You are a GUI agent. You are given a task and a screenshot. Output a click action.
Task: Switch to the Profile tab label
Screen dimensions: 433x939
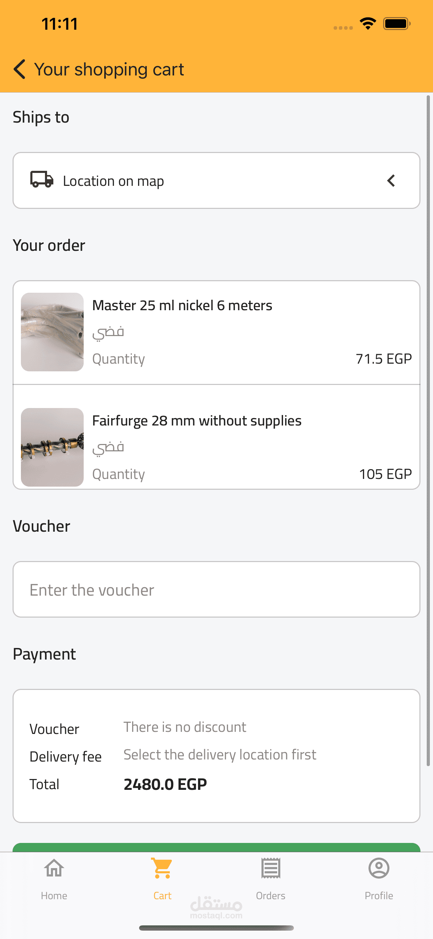[x=379, y=896]
